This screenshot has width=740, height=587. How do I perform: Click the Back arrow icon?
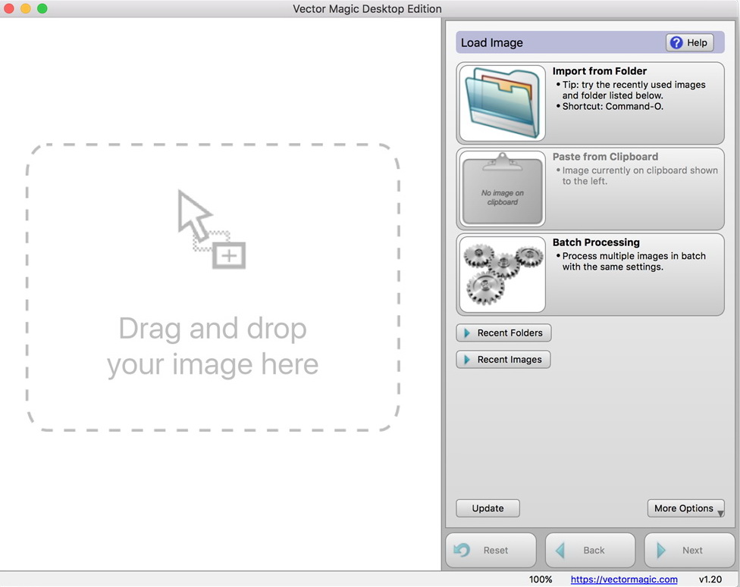pos(563,550)
